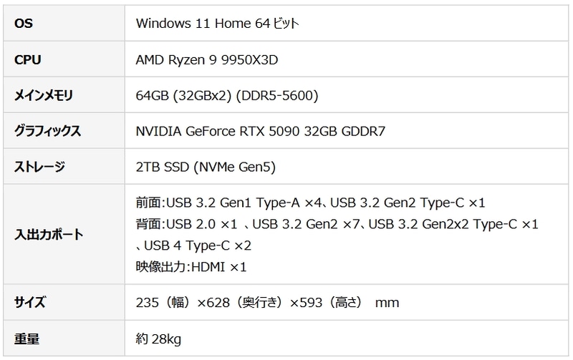Click the 前面 USB ports line
This screenshot has width=573, height=360.
click(x=311, y=203)
